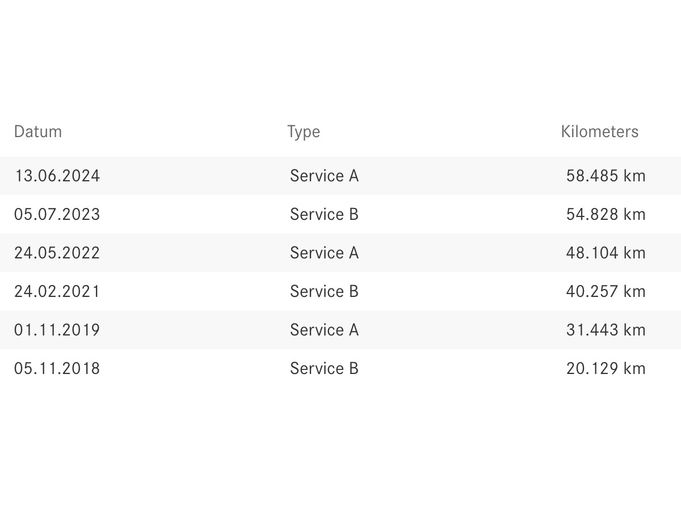681x510 pixels.
Task: Select the date 05.11.2018
Action: tap(57, 368)
